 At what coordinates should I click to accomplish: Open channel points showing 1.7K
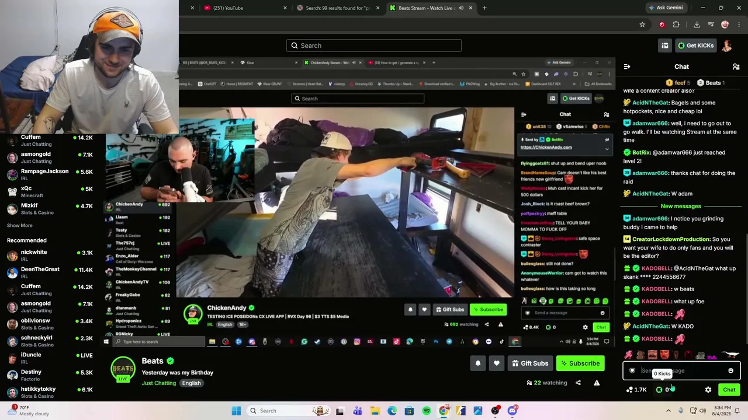click(636, 390)
